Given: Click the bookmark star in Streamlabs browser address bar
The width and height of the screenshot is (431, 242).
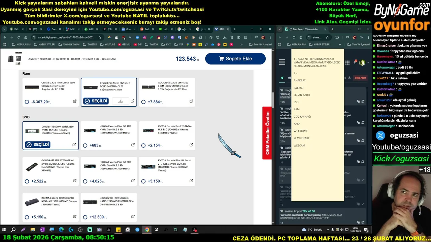Looking at the screenshot, I should 327,37.
